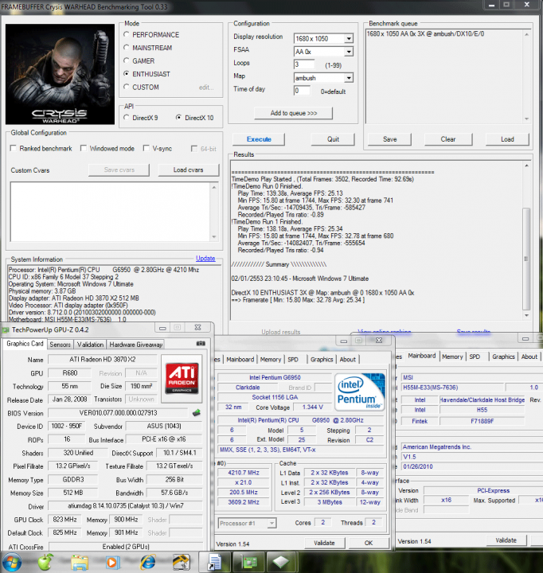Select the queued 1680 x 1050 benchmark entry

coord(425,33)
